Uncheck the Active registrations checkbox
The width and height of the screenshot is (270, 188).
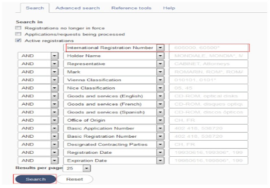click(x=18, y=41)
